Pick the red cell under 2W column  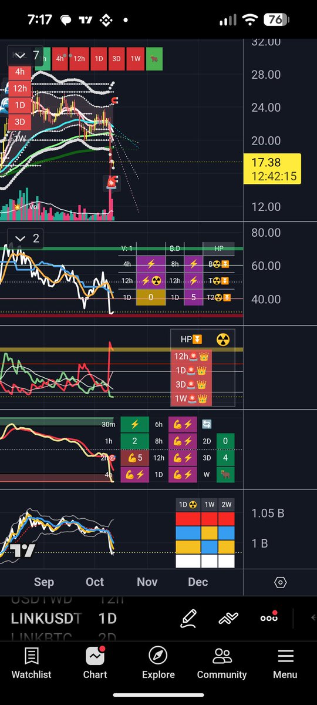click(226, 519)
